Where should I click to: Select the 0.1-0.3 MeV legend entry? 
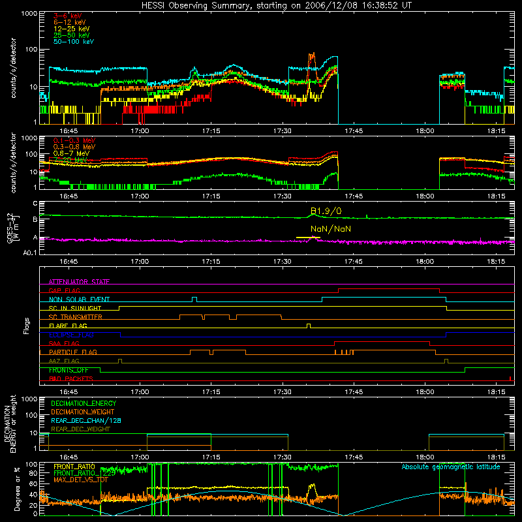click(74, 140)
